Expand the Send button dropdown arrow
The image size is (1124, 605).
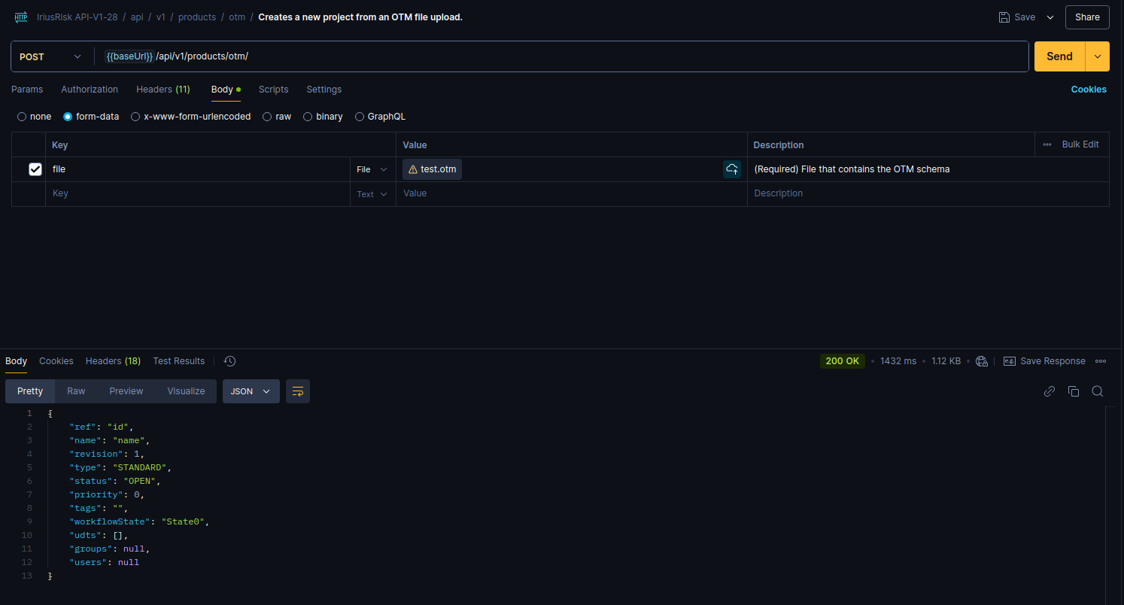point(1097,56)
